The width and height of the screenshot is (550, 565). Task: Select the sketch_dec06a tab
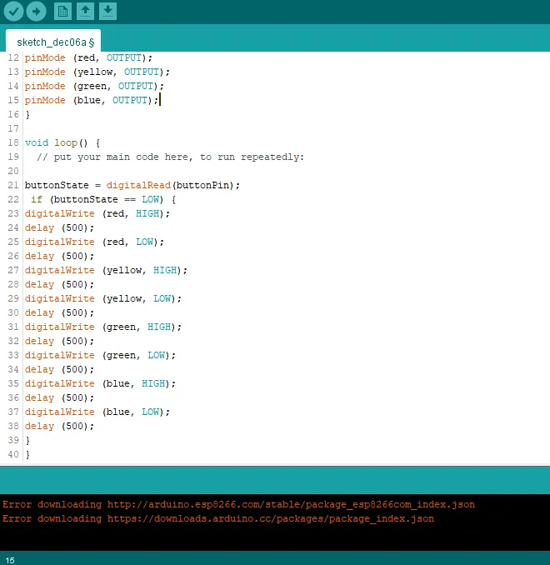point(53,41)
